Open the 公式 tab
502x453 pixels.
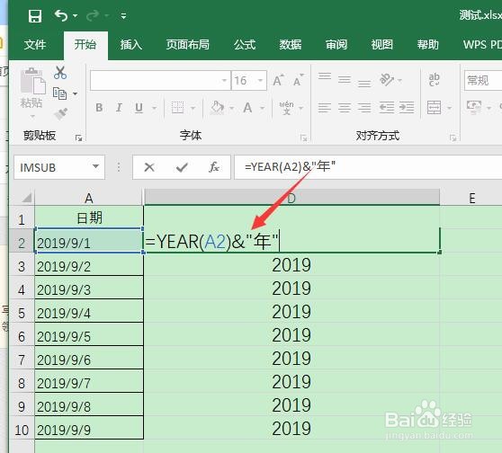(x=245, y=44)
